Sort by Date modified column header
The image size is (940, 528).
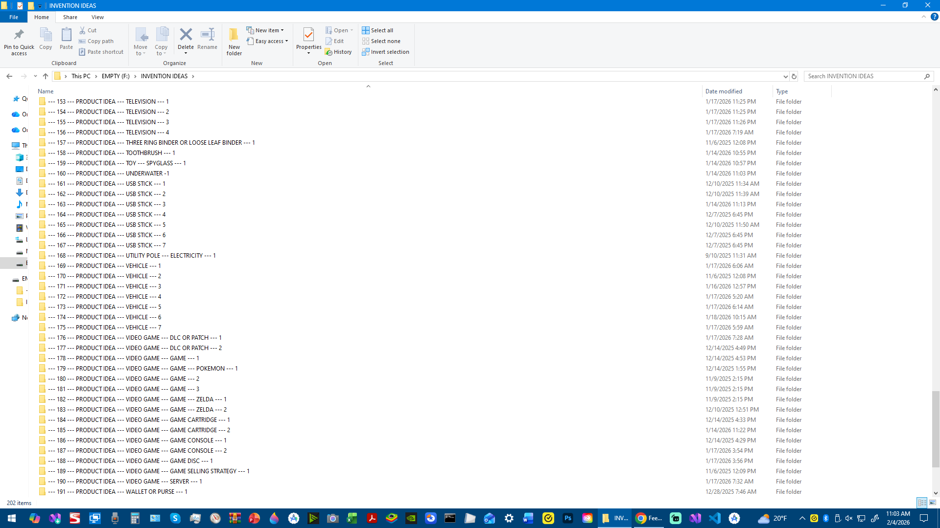[724, 91]
